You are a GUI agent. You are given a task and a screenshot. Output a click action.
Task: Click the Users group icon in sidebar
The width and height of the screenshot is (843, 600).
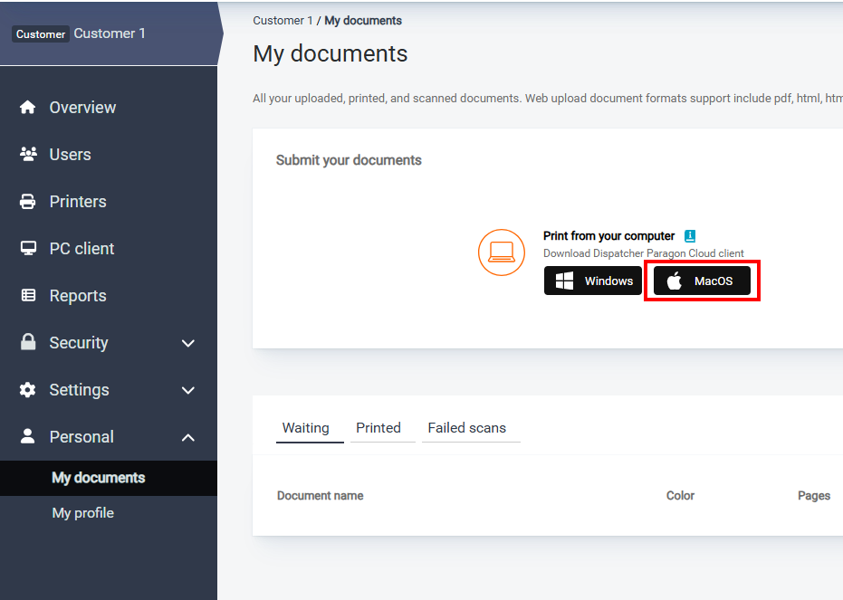point(28,155)
